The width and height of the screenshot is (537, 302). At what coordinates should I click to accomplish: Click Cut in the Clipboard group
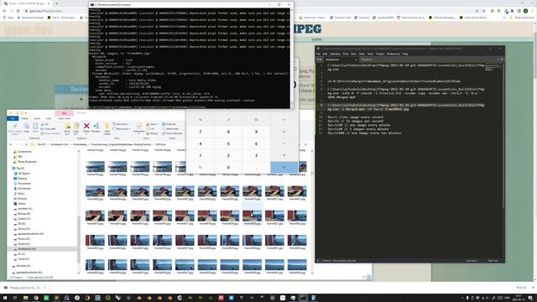[x=44, y=124]
